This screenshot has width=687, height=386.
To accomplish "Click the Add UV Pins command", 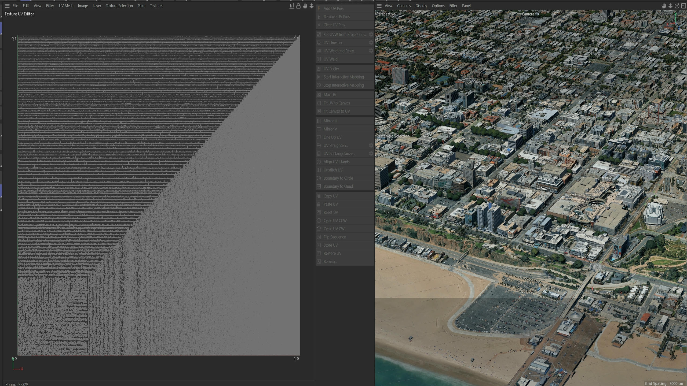I will 345,8.
